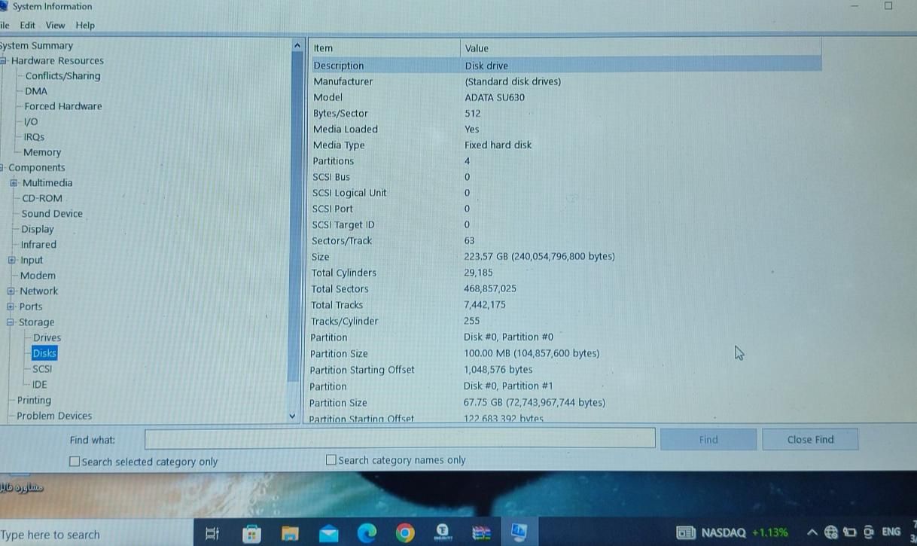This screenshot has height=546, width=917.
Task: Click the taskbar search box
Action: pos(96,534)
